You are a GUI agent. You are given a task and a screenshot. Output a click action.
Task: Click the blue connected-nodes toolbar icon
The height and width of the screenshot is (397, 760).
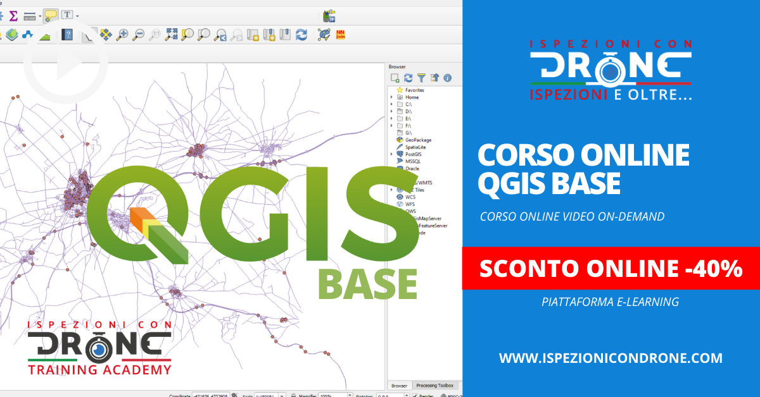(28, 35)
